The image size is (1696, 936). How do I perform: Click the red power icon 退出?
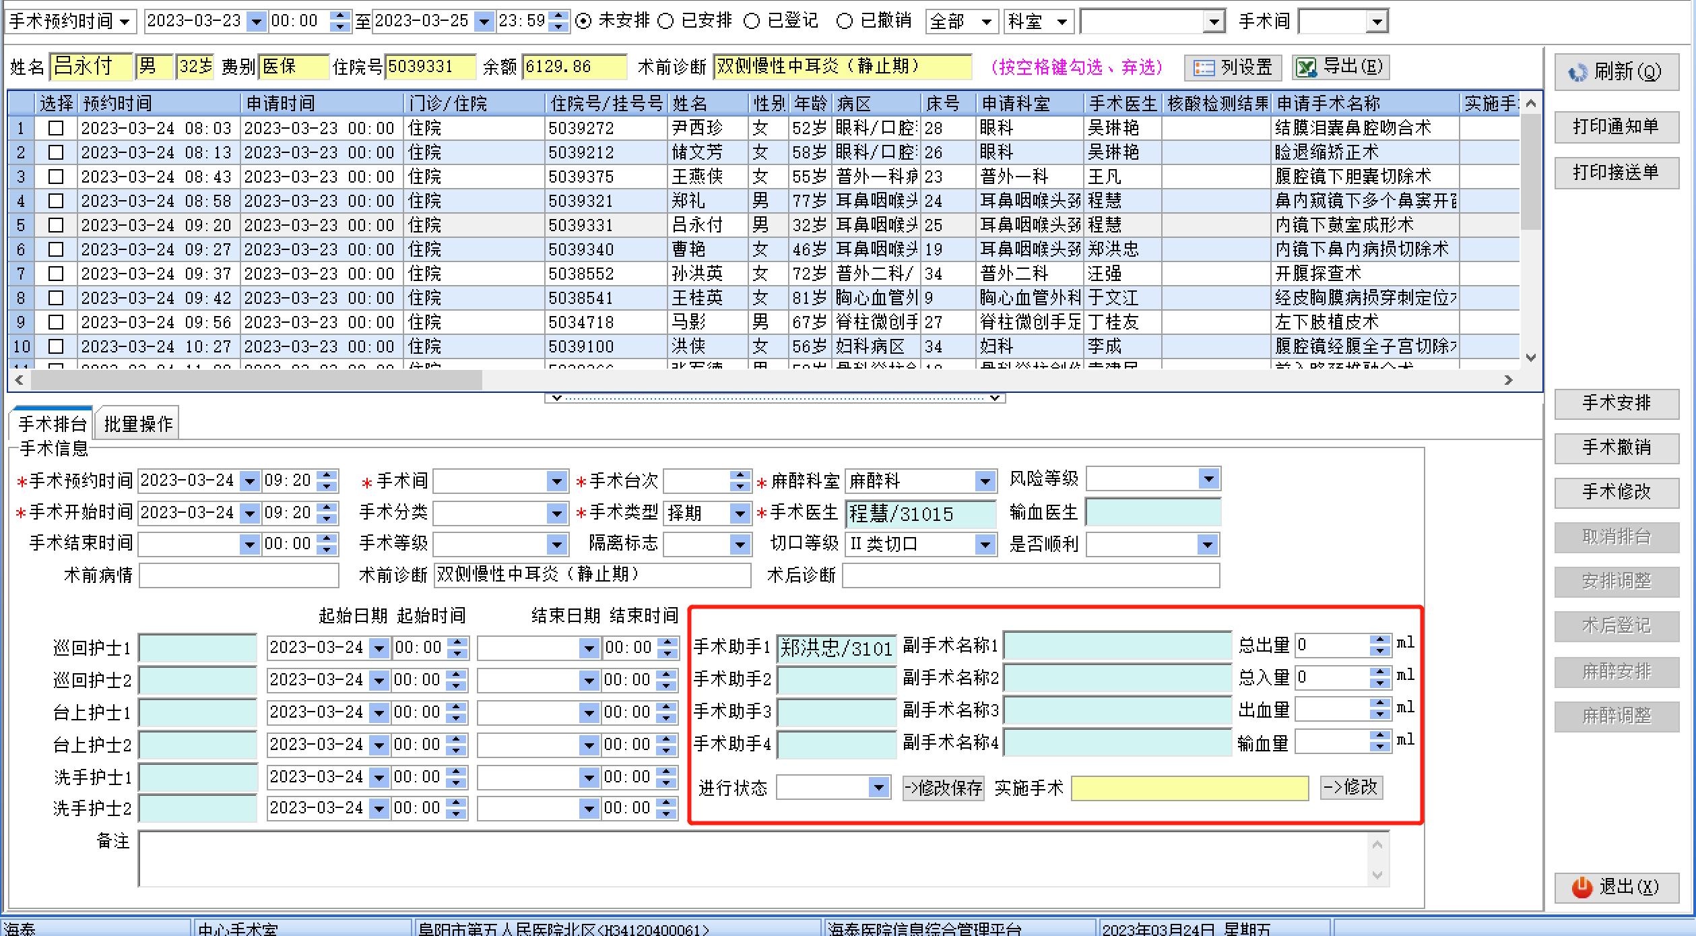(x=1581, y=887)
